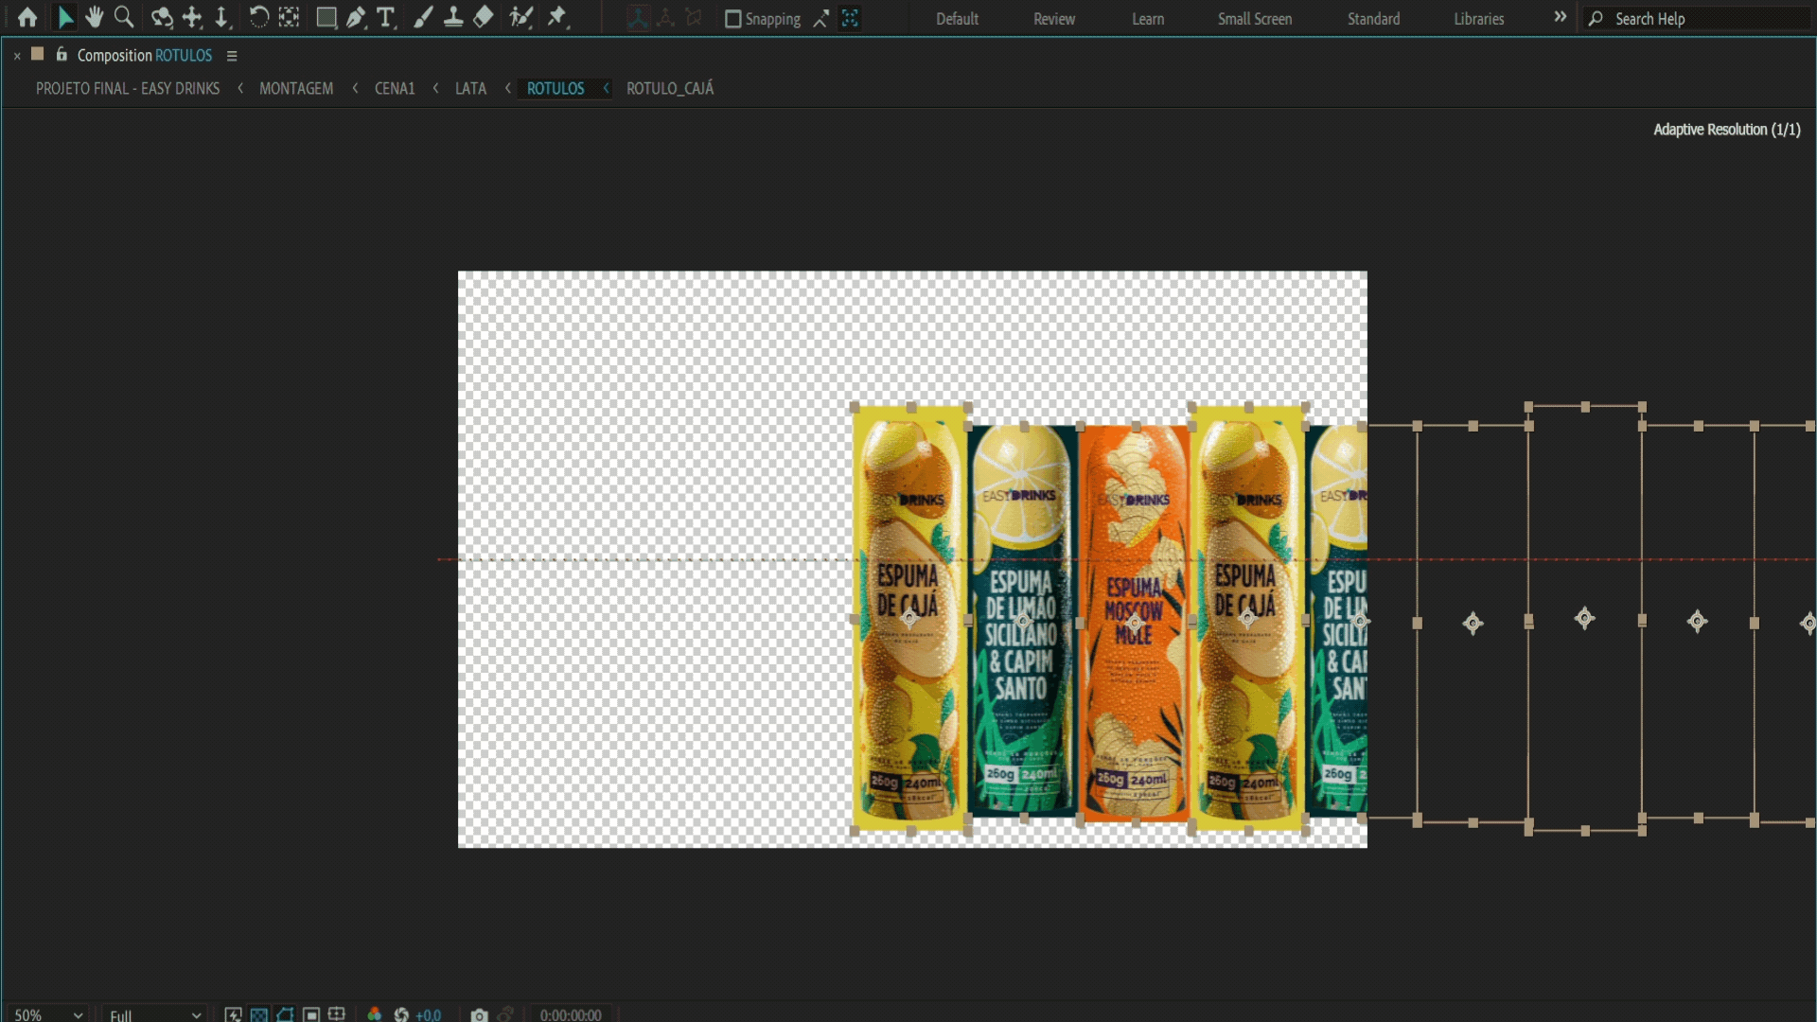
Task: Select the first yellow Espuma de Cajá label
Action: coord(910,620)
